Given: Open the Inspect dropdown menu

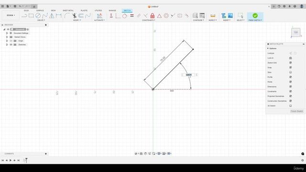Looking at the screenshot, I should 213,20.
